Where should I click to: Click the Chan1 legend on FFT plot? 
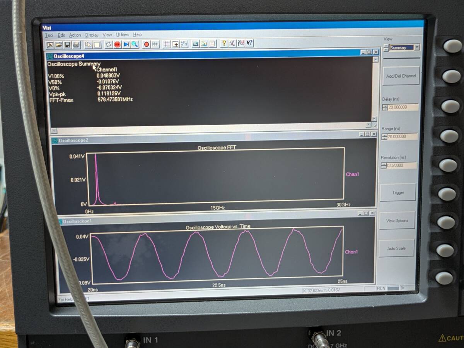[x=352, y=175]
